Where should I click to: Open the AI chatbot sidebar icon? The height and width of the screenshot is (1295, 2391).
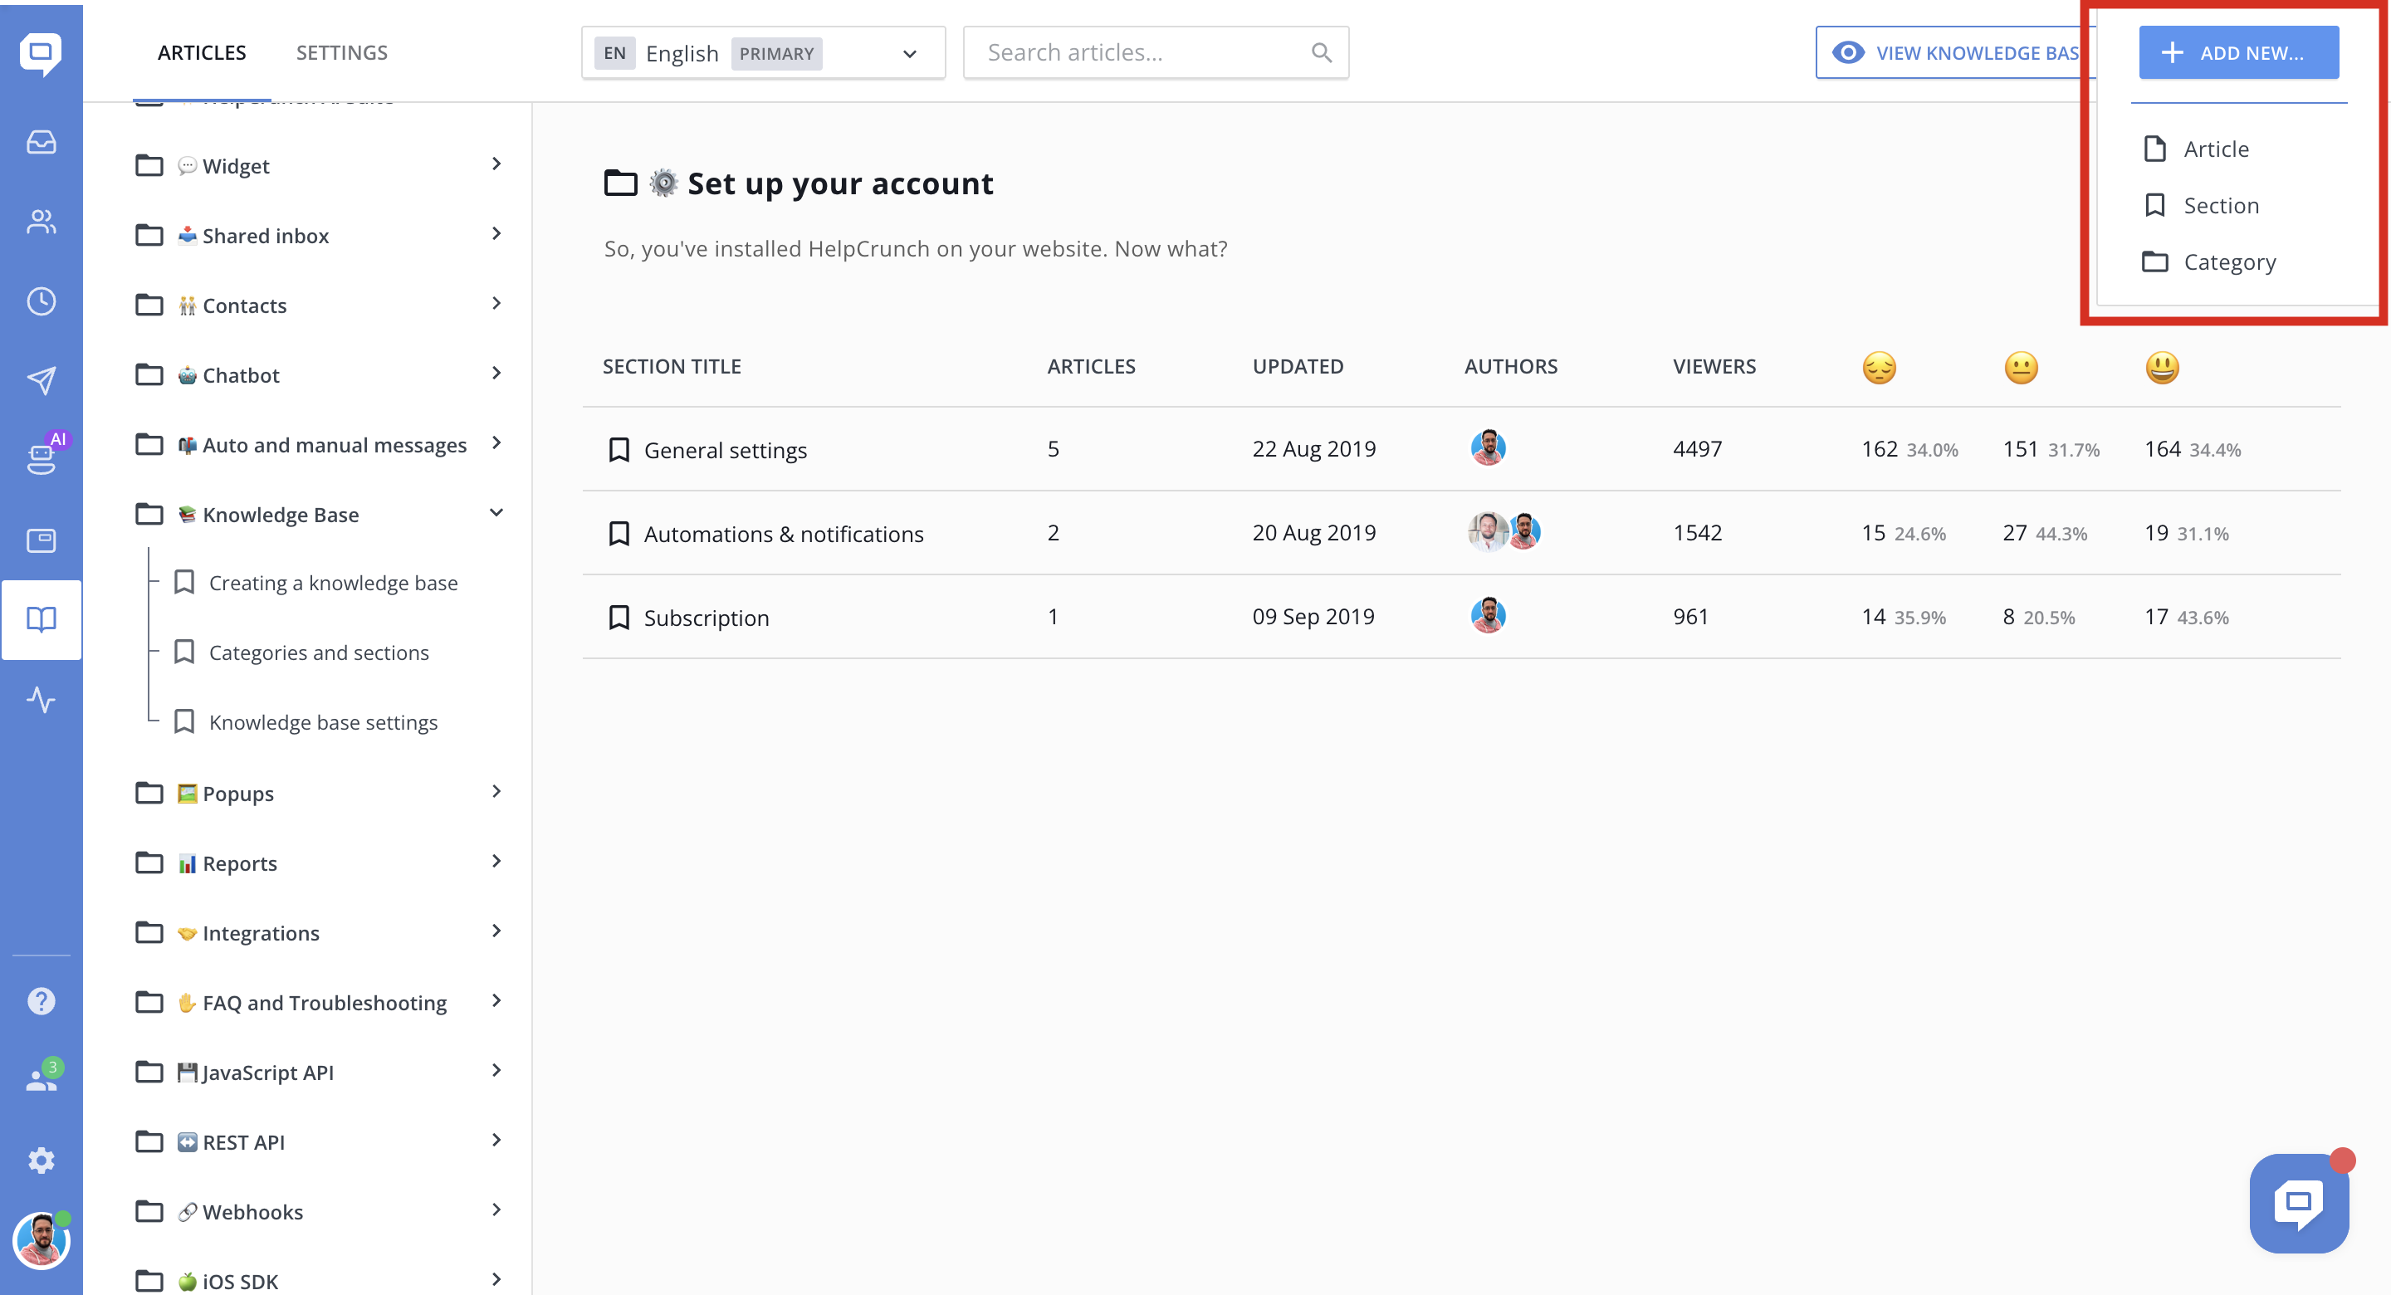(x=41, y=458)
